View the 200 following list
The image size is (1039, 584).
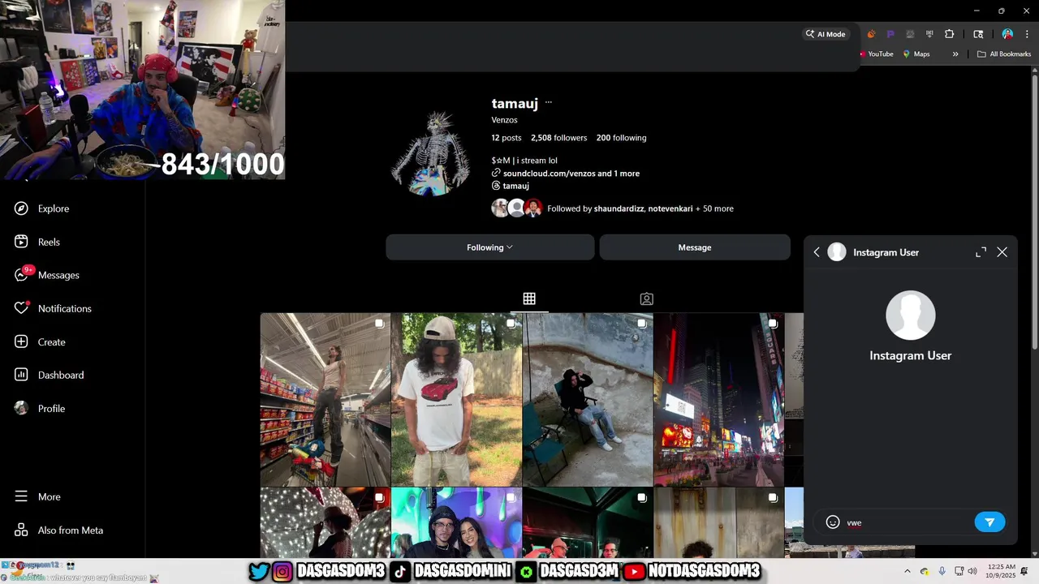(x=621, y=138)
